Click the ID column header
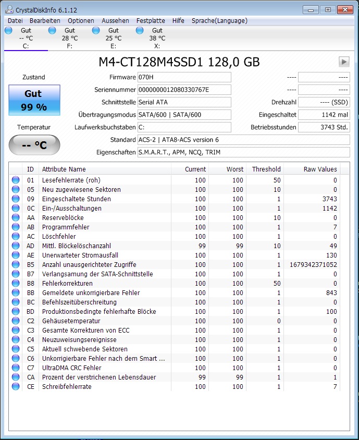This screenshot has width=359, height=440. click(x=30, y=169)
